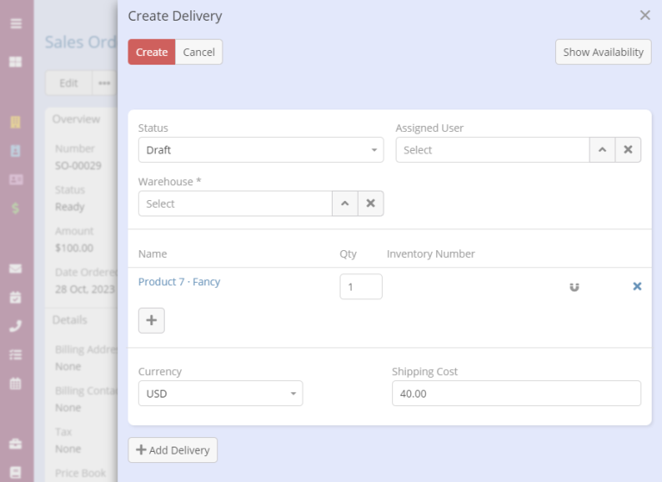Expand the Warehouse selector arrow
This screenshot has width=662, height=482.
[x=345, y=203]
